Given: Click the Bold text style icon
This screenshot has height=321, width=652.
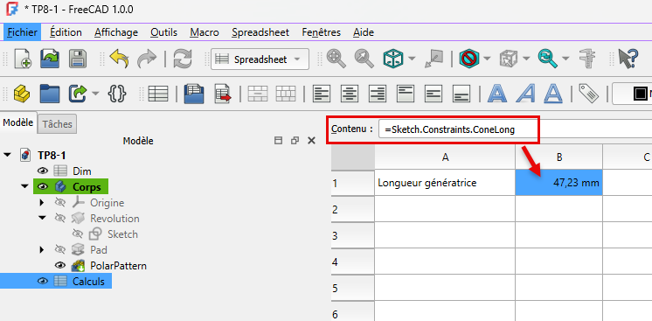Looking at the screenshot, I should click(x=497, y=94).
